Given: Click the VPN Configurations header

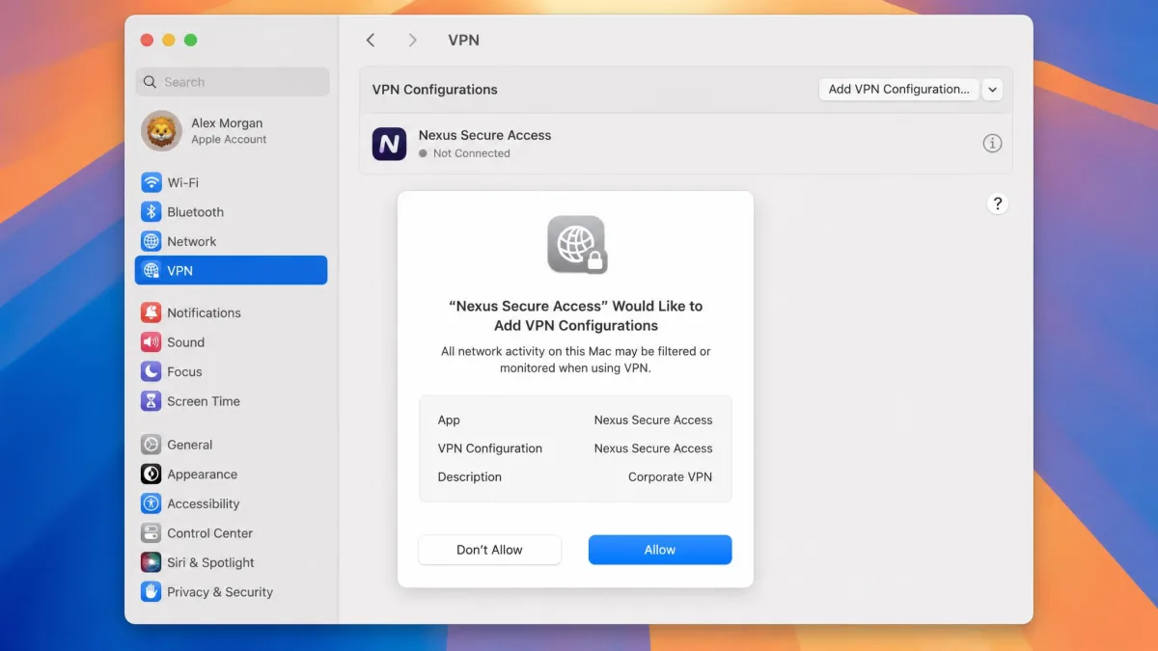Looking at the screenshot, I should tap(435, 90).
